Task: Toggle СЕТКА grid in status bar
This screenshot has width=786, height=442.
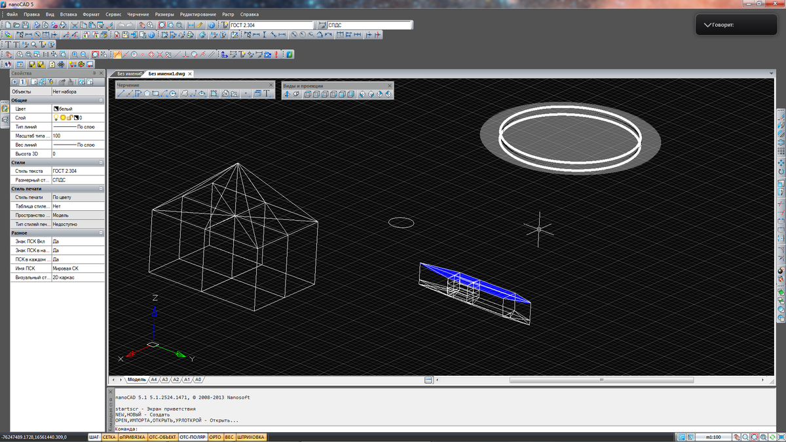Action: coord(109,437)
